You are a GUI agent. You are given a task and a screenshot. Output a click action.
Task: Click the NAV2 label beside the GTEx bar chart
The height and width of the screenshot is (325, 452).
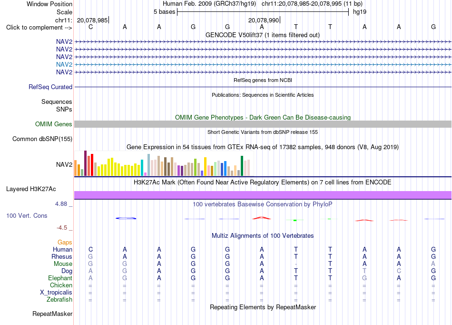point(64,164)
